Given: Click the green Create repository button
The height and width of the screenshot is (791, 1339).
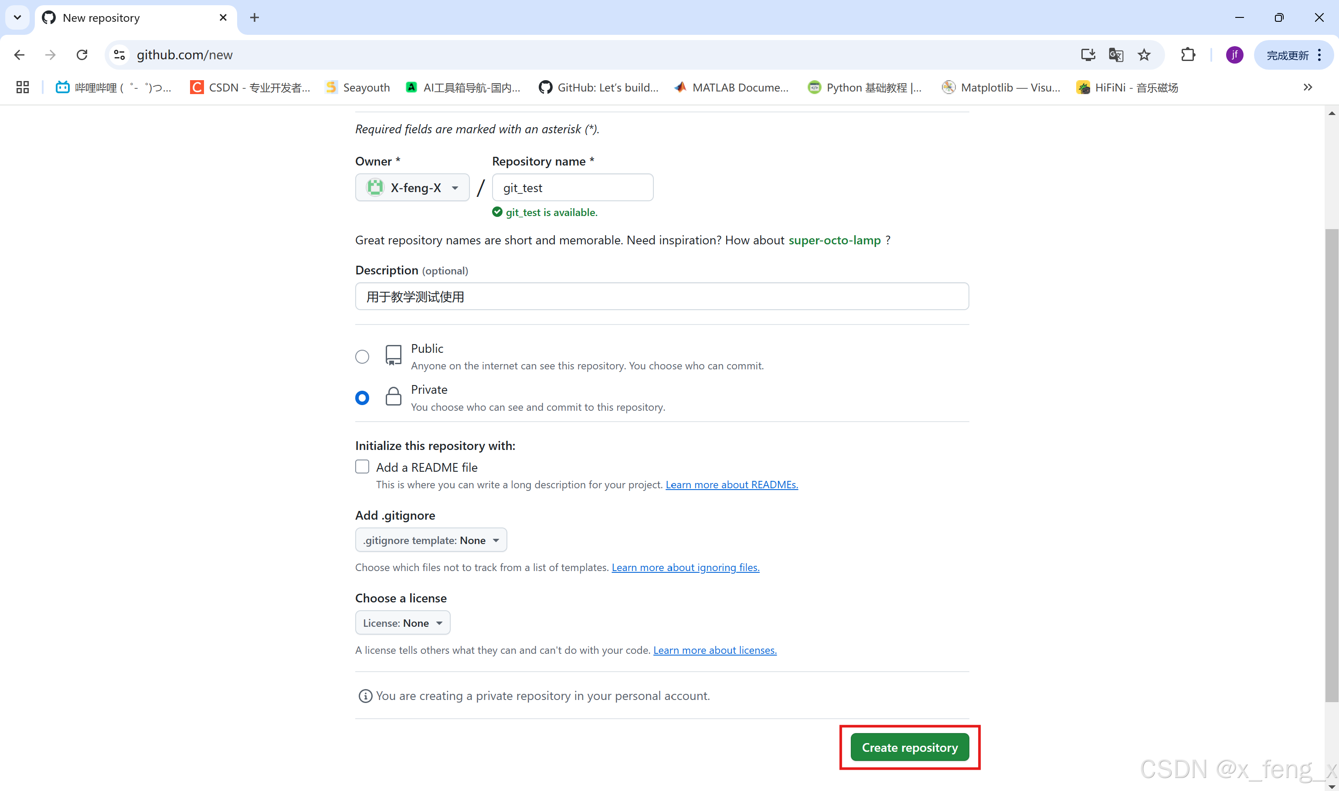Looking at the screenshot, I should pyautogui.click(x=910, y=747).
